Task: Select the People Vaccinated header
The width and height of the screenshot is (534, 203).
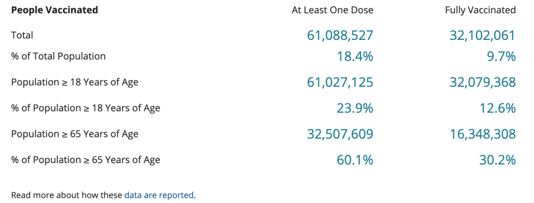Action: click(x=54, y=10)
